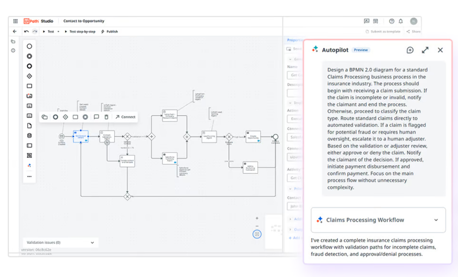Open Autopilot from the shape palette
458x277 pixels.
(29, 165)
